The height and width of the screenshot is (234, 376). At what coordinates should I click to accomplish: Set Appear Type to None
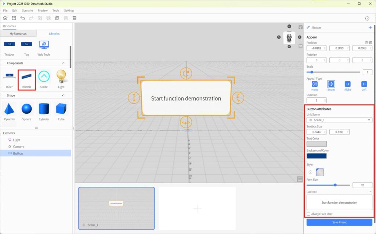tap(315, 84)
